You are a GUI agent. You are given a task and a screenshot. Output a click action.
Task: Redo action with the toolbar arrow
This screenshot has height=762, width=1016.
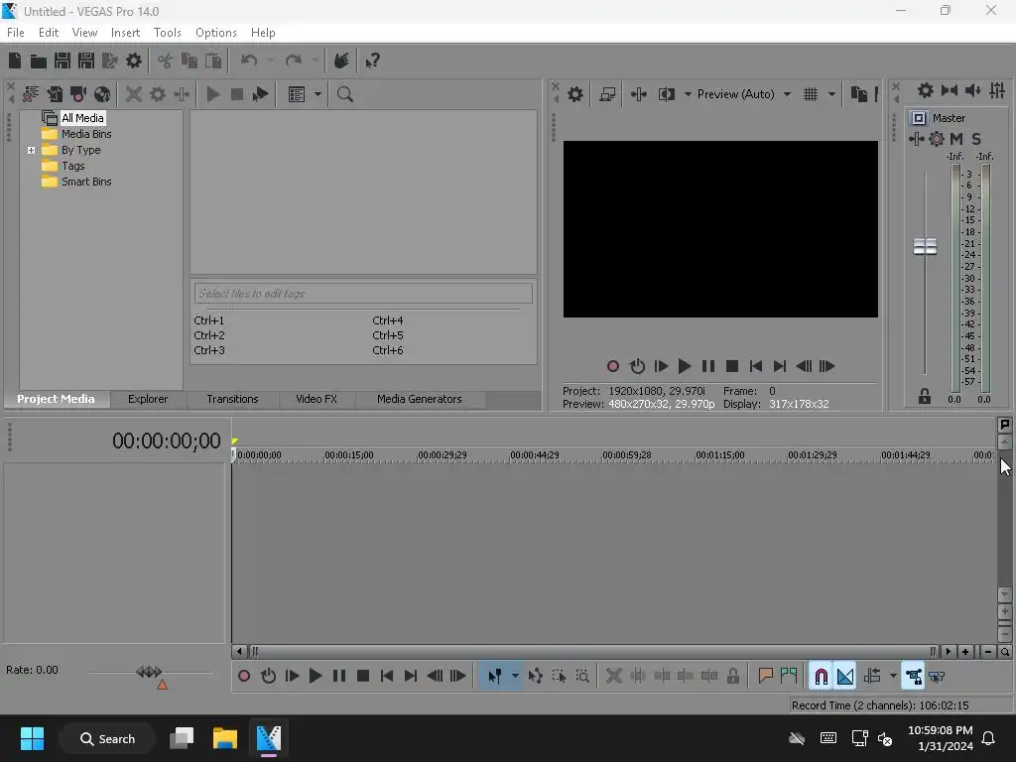click(294, 61)
